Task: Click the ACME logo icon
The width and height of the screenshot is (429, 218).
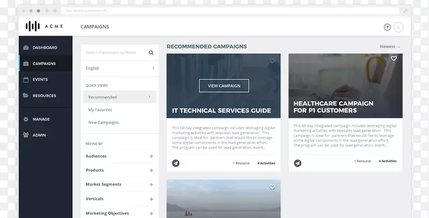Action: (33, 26)
